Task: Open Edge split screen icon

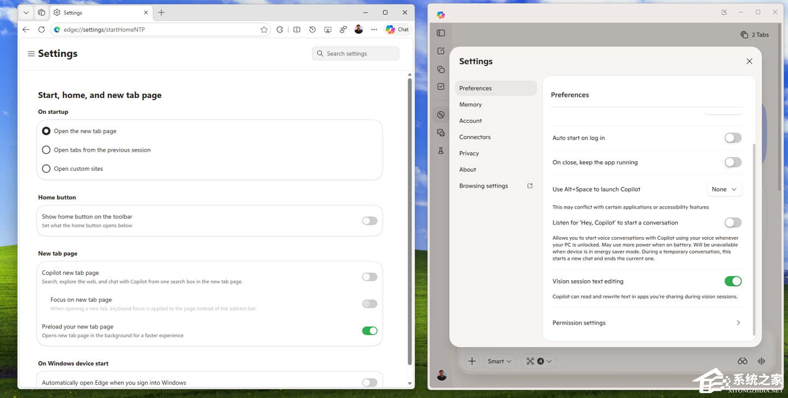Action: coord(297,30)
